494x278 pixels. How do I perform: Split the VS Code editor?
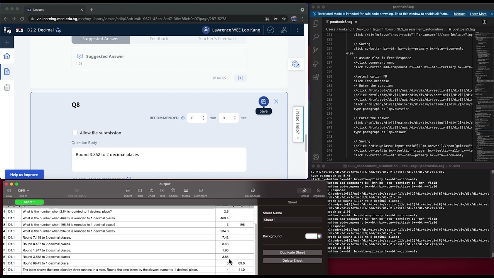tap(485, 22)
